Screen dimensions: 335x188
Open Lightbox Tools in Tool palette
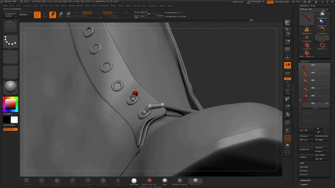[308, 6]
